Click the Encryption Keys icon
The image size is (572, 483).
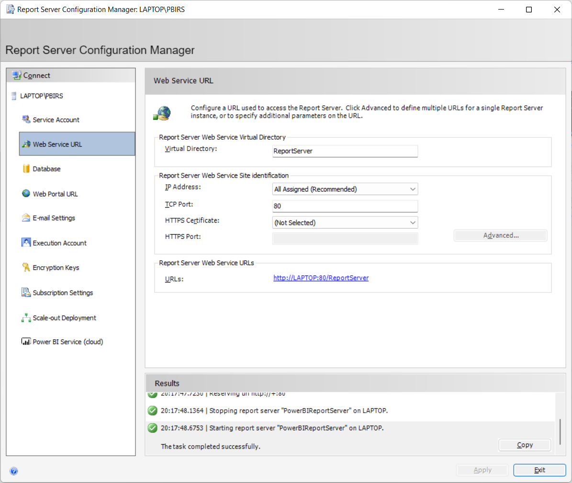pyautogui.click(x=26, y=267)
